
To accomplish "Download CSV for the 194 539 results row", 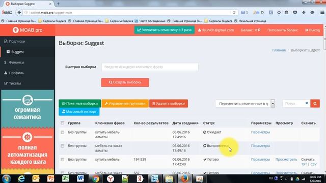I will 313,164.
